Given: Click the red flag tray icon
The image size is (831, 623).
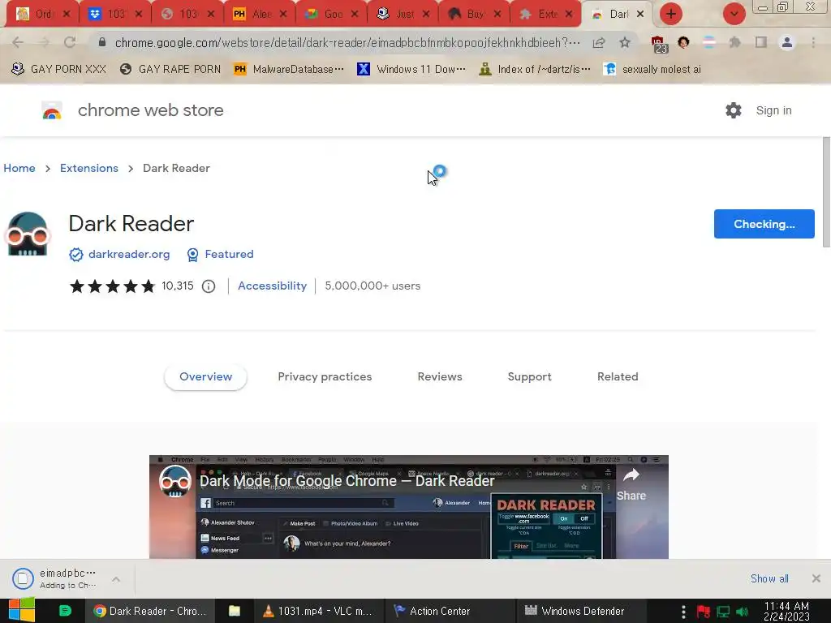Looking at the screenshot, I should 704,612.
